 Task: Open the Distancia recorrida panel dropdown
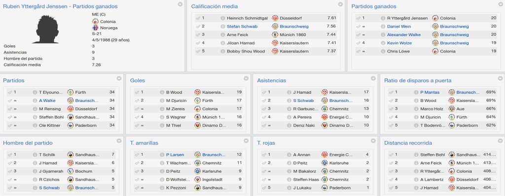tap(500, 141)
